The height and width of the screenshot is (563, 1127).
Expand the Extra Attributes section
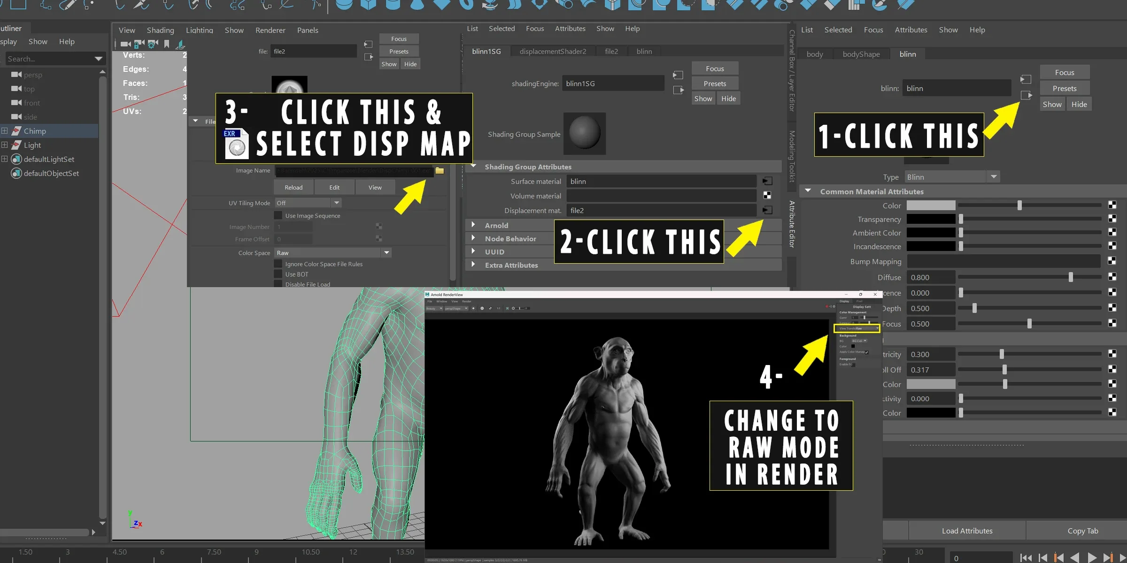[x=474, y=265]
